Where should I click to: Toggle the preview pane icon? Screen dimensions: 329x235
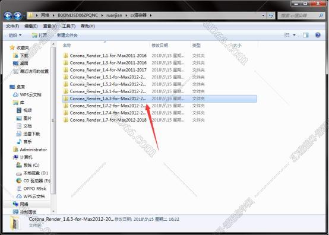tap(305, 35)
